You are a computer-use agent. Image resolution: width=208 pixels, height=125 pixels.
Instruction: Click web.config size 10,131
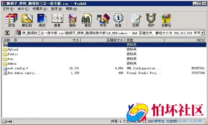(x=74, y=68)
